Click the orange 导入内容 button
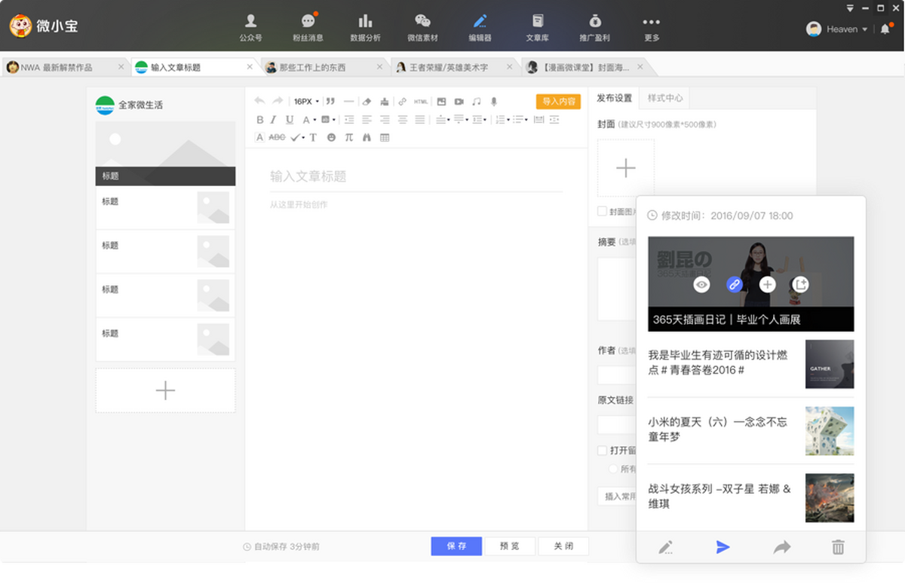 tap(558, 102)
